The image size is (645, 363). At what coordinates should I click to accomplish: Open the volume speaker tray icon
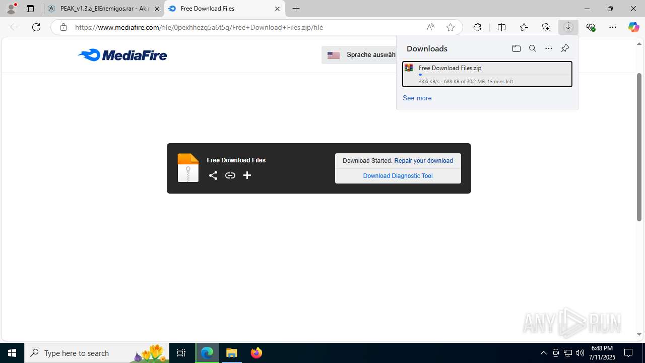[x=580, y=353]
